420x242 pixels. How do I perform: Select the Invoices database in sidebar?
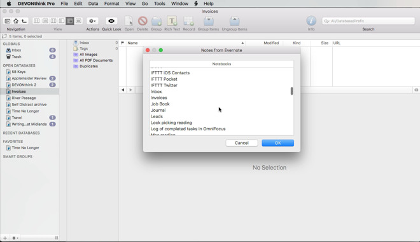click(29, 91)
